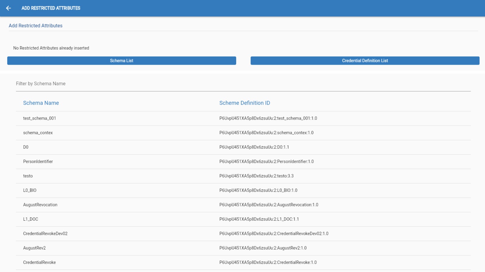Screen dimensions: 485x272
Task: Click the AugustRevocation:1.0 definition ID
Action: tap(269, 205)
